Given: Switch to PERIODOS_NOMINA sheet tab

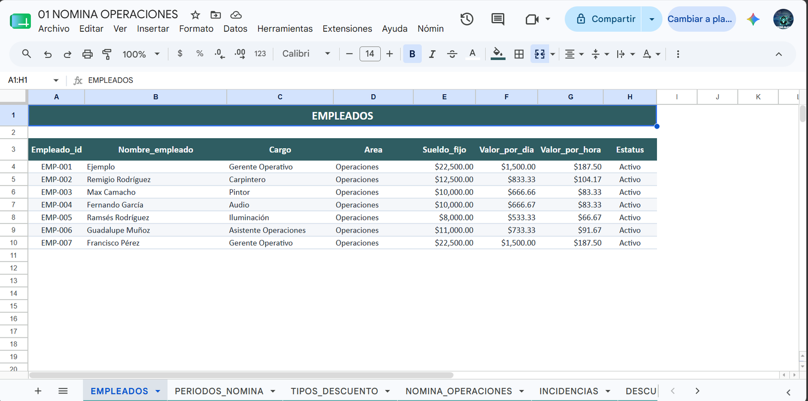Looking at the screenshot, I should (x=219, y=391).
